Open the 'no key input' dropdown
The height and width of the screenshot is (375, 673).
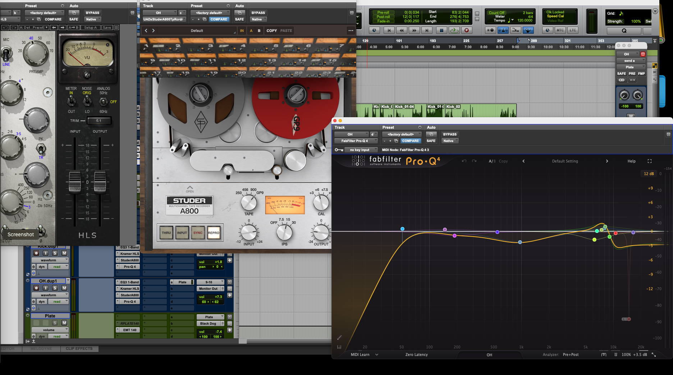[362, 150]
